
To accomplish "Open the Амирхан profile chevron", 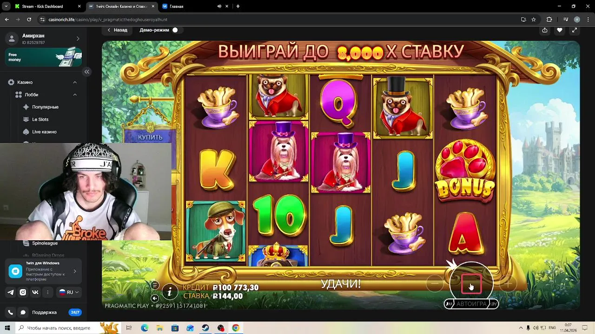I will pos(78,39).
